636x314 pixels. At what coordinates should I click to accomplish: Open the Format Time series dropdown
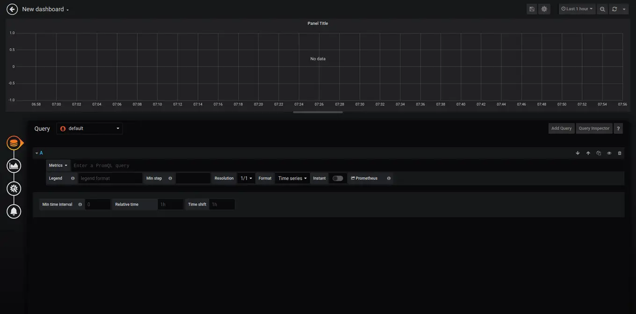(x=291, y=178)
